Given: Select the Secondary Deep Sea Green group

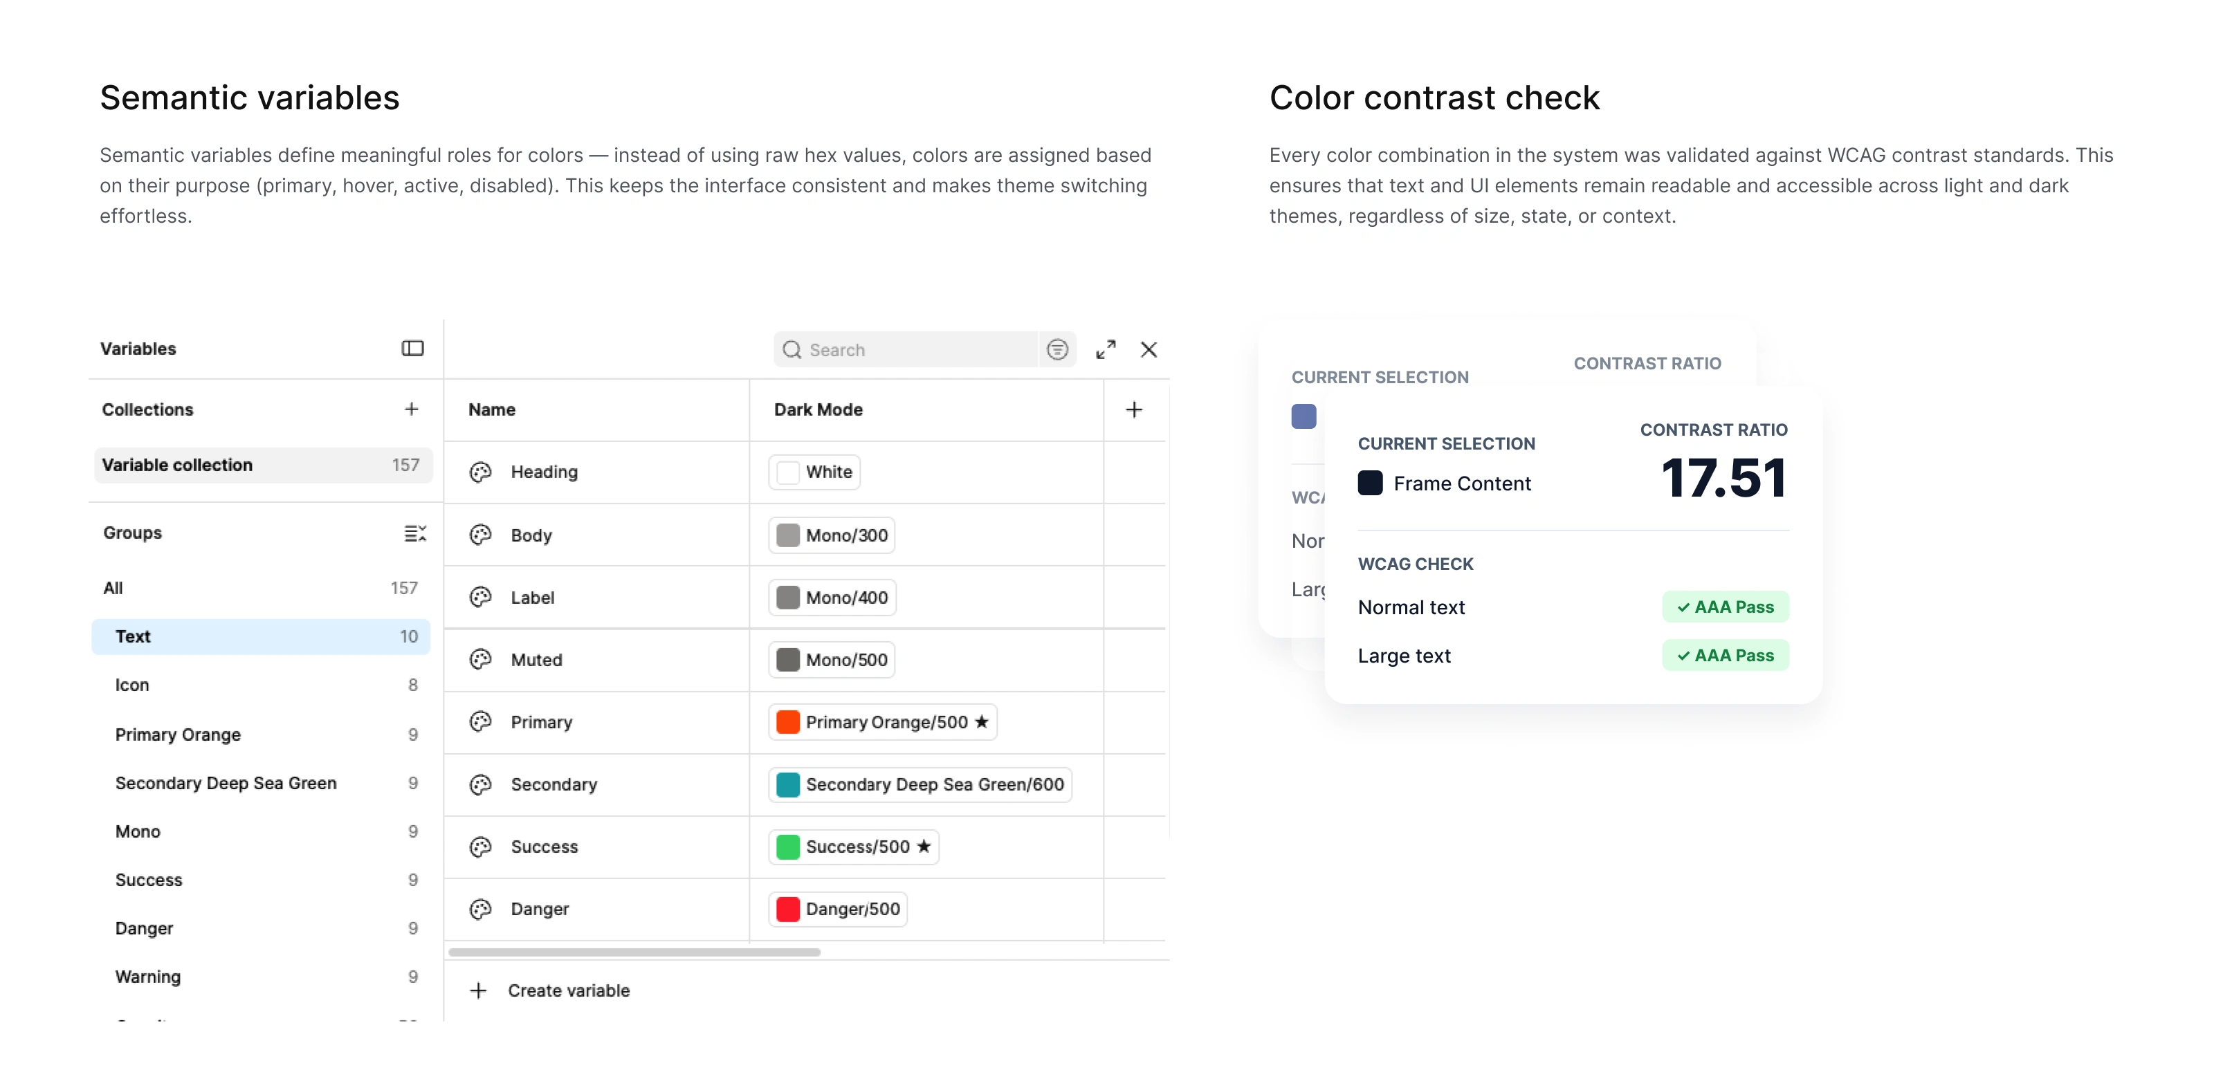Looking at the screenshot, I should 260,783.
